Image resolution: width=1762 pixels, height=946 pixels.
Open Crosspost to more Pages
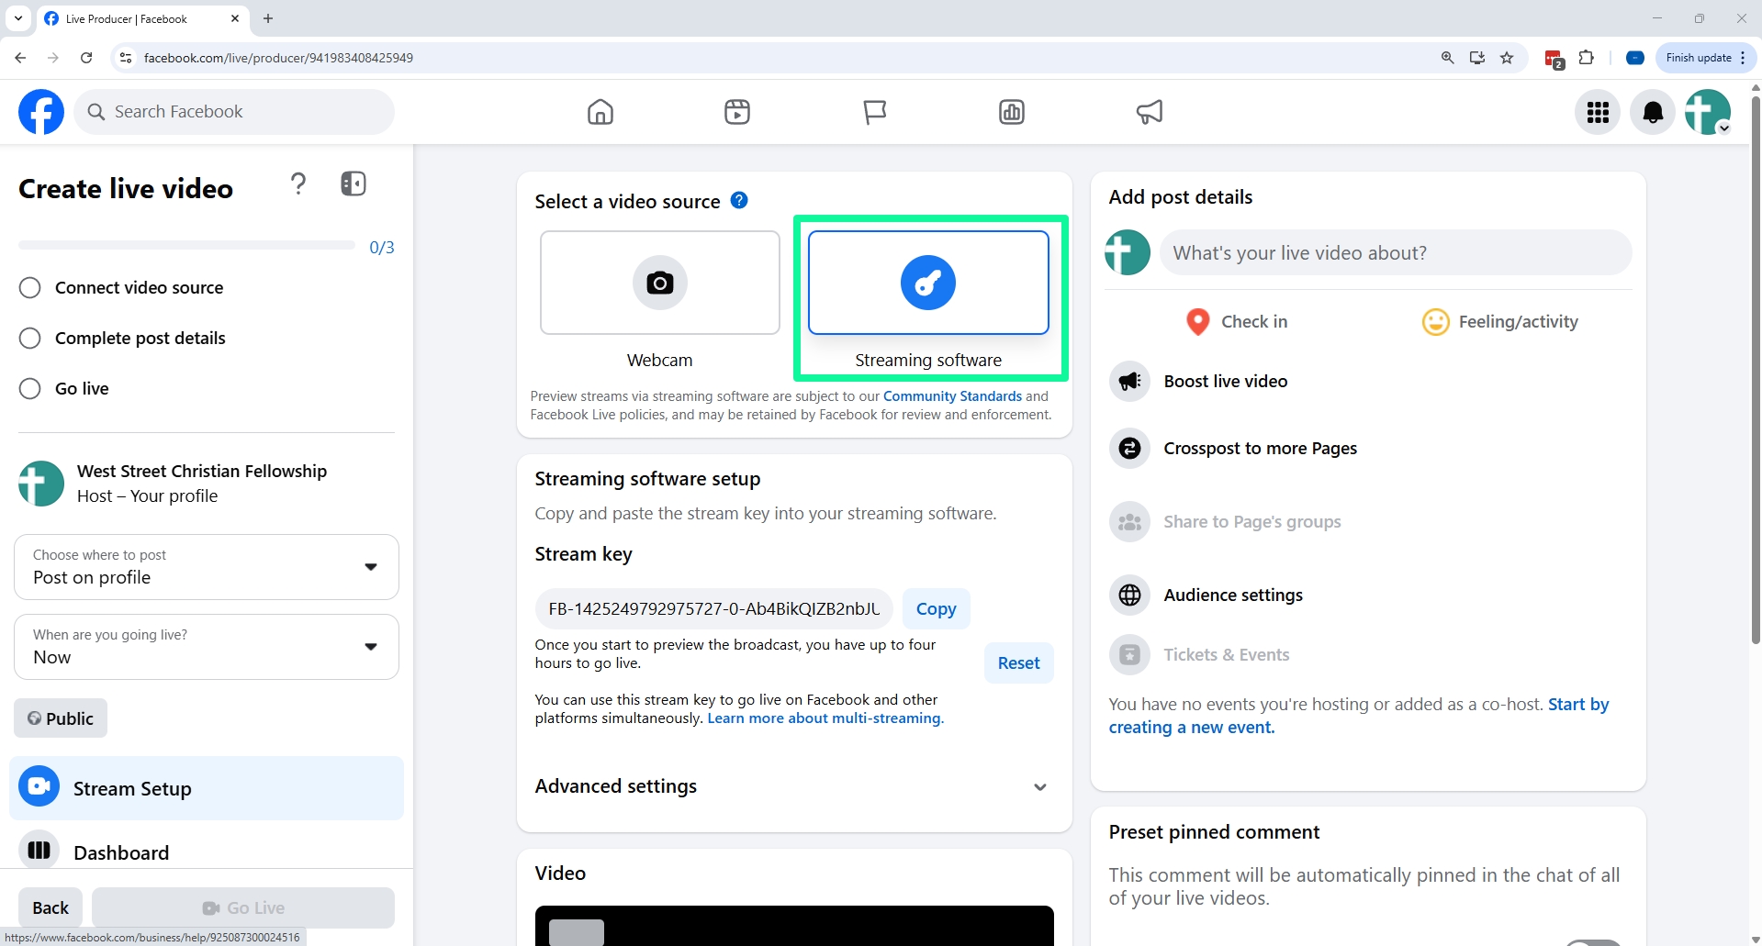(1233, 448)
